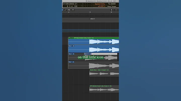
Task: Click bar 5 in the ruler
Action: point(90,12)
